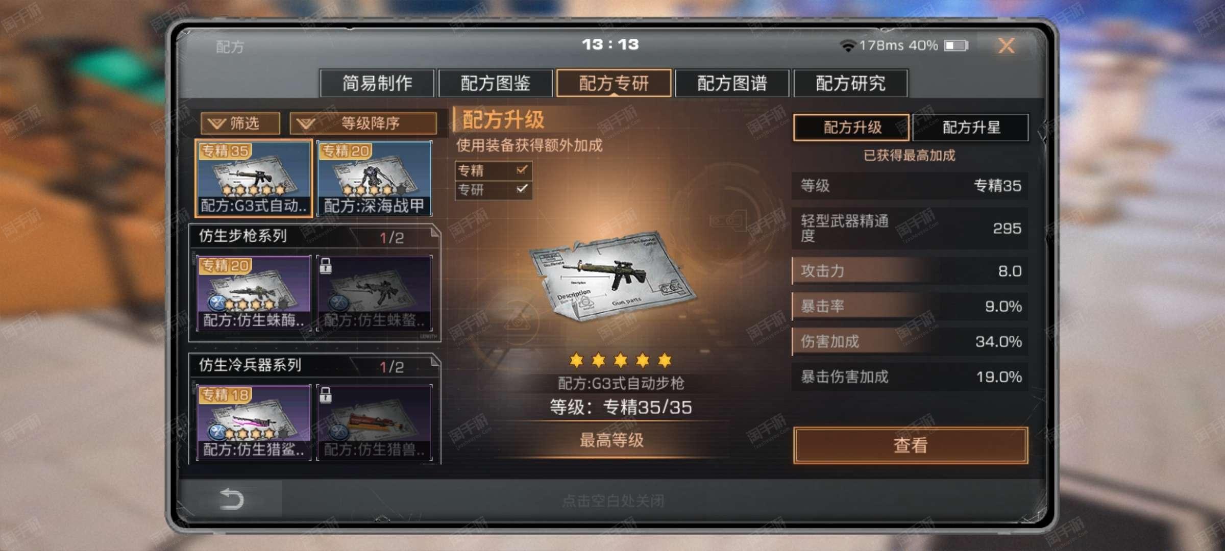Screen dimensions: 1225x551
Task: Open the 筛选 filter dropdown
Action: tap(240, 123)
